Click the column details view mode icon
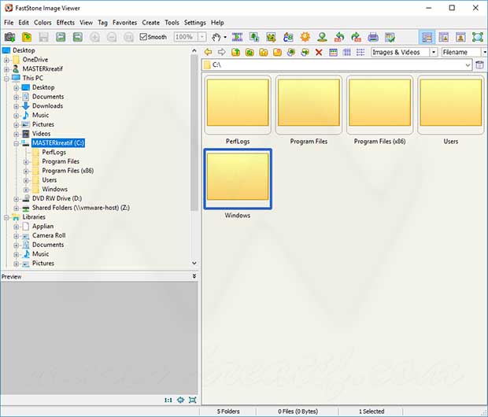Screen dimensions: 488x417 [x=346, y=52]
